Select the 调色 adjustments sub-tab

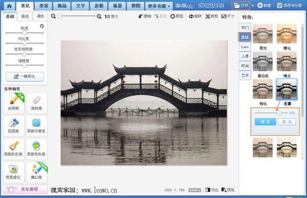point(40,16)
